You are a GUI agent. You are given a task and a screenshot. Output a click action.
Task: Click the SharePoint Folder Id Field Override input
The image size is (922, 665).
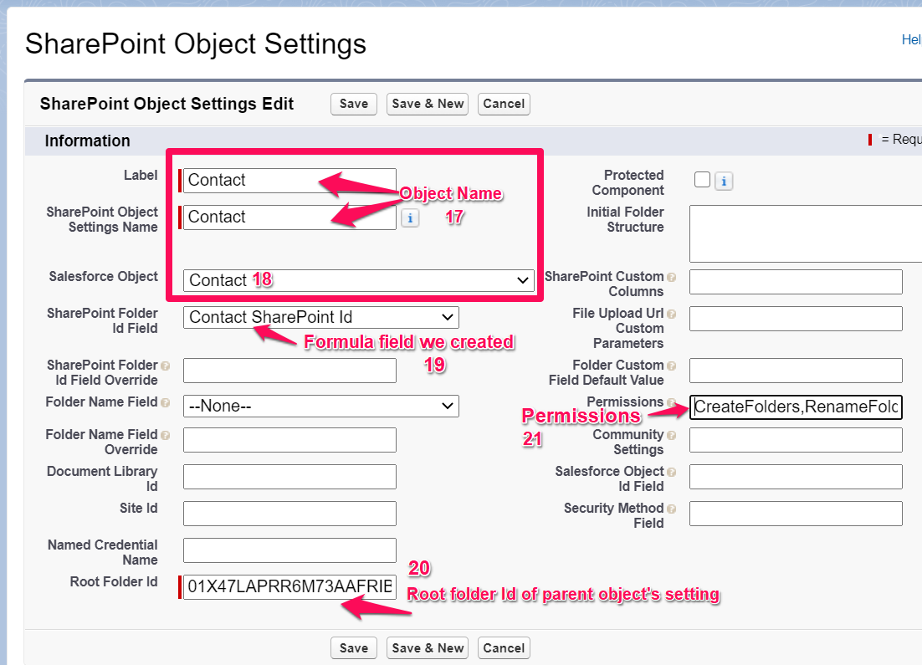pos(289,371)
